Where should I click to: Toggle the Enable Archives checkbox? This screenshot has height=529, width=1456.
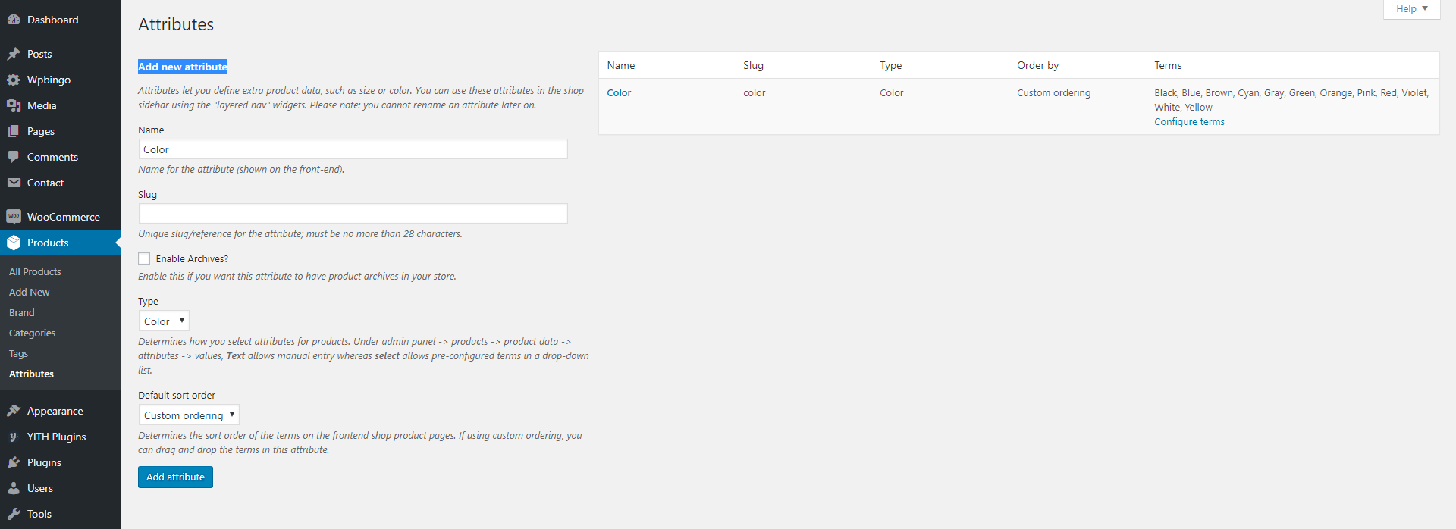(x=144, y=258)
